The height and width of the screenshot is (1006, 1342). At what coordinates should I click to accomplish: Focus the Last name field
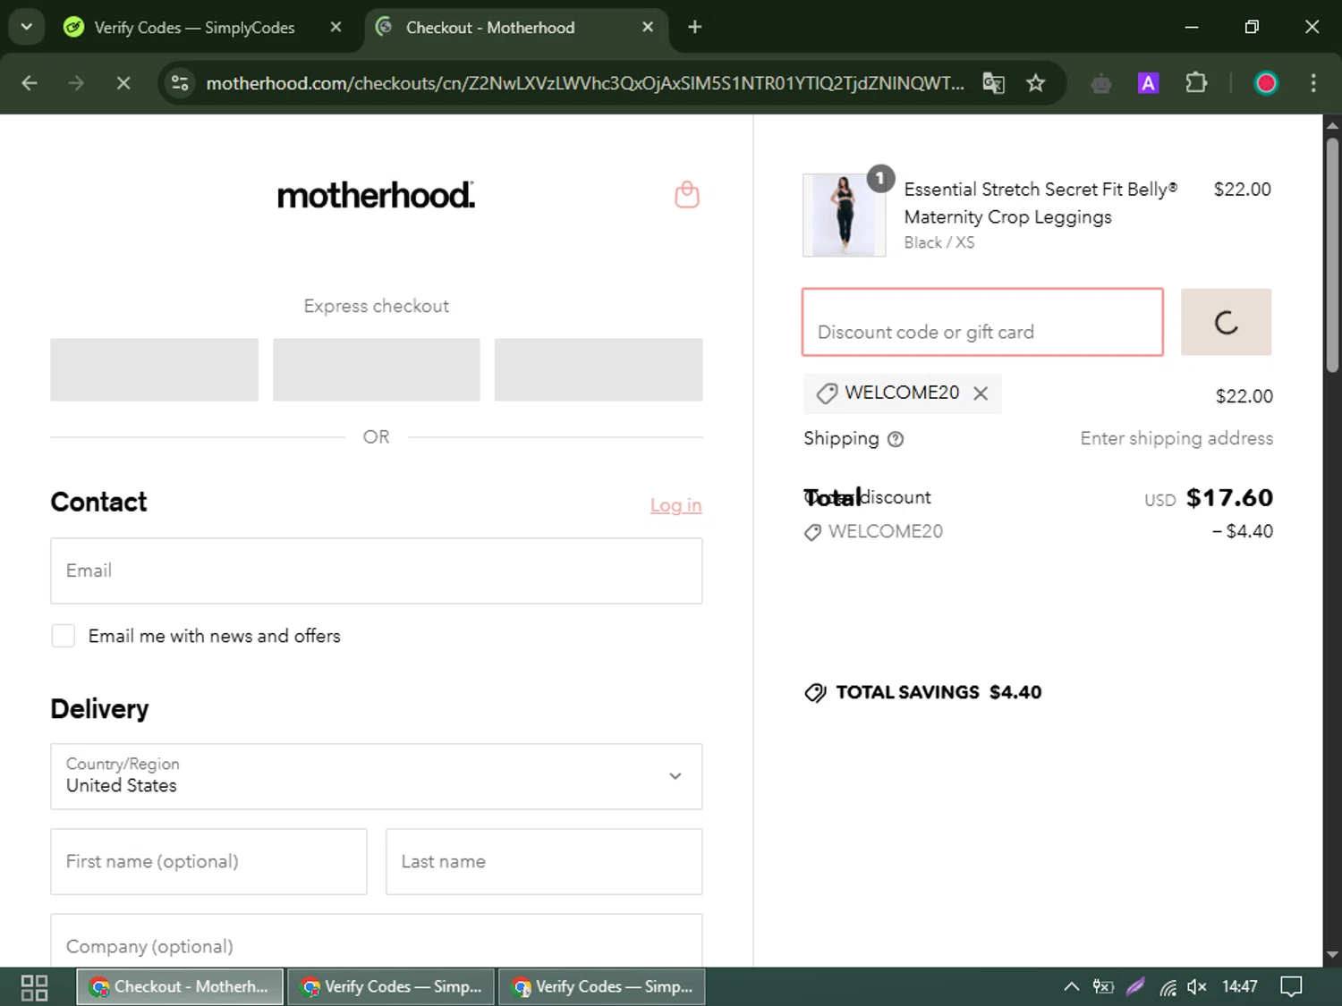coord(544,861)
